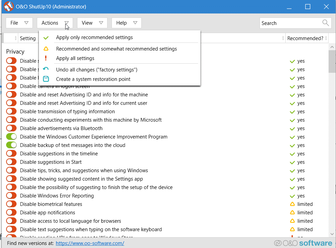Click the yes checkmark beside Disable Windows Error Reporting

tap(292, 196)
